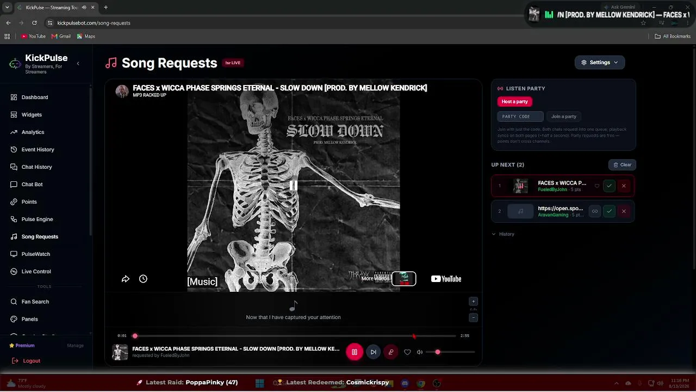Favorite the FACES x WICCA queue item

click(x=596, y=186)
